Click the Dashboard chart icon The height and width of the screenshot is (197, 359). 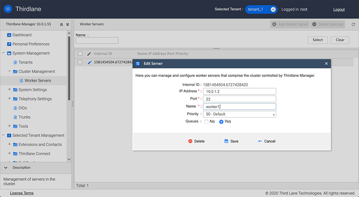click(9, 35)
